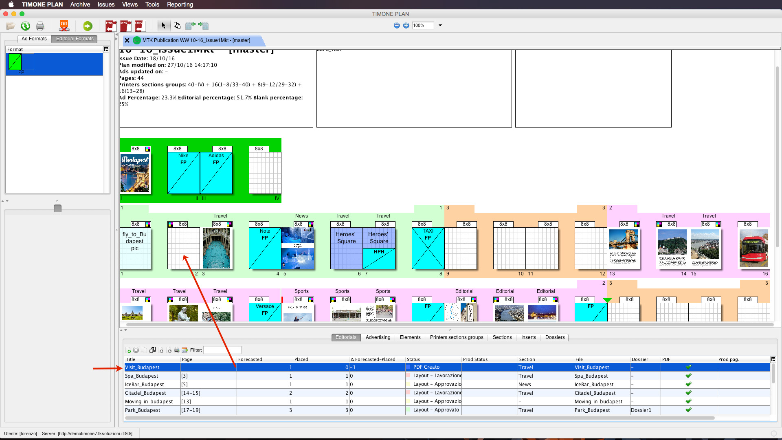Select the Moving_in_budapest row
782x440 pixels.
[447, 402]
